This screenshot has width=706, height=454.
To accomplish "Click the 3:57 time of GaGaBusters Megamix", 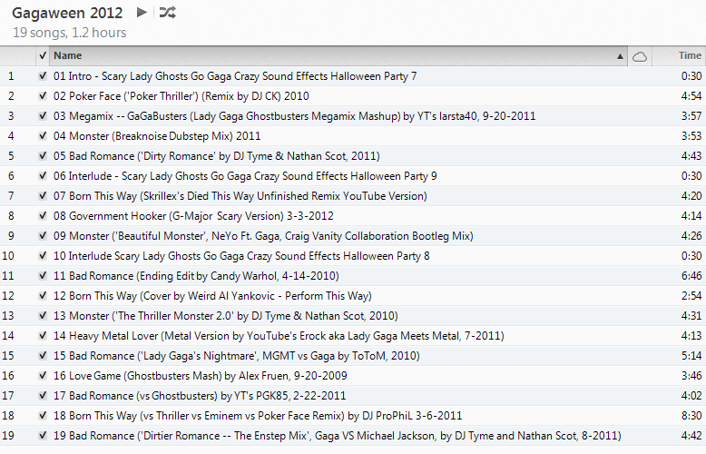I will point(691,116).
